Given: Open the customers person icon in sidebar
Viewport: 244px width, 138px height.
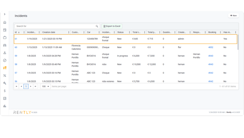Looking at the screenshot, I should (5, 53).
